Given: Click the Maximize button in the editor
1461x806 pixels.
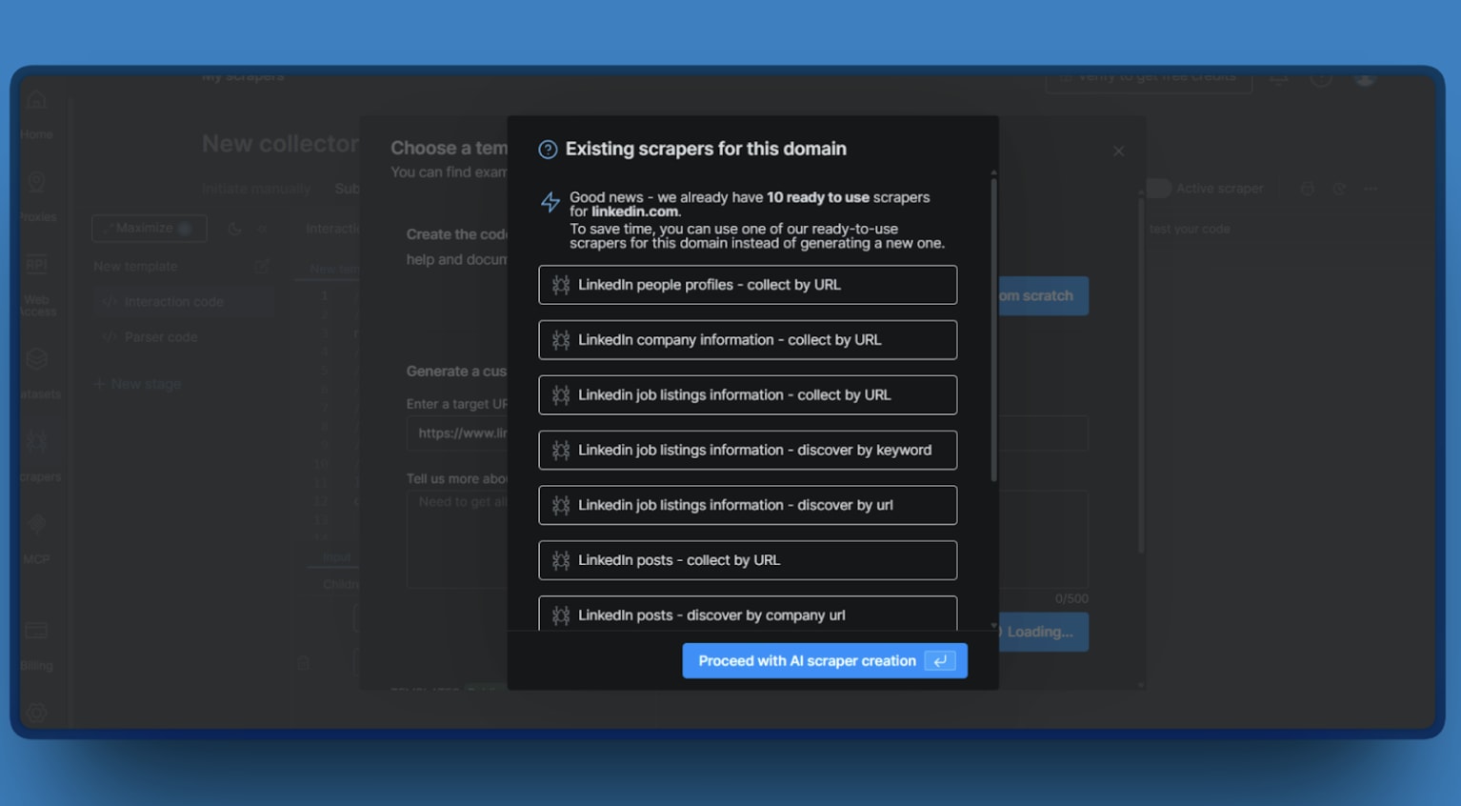Looking at the screenshot, I should pos(150,229).
